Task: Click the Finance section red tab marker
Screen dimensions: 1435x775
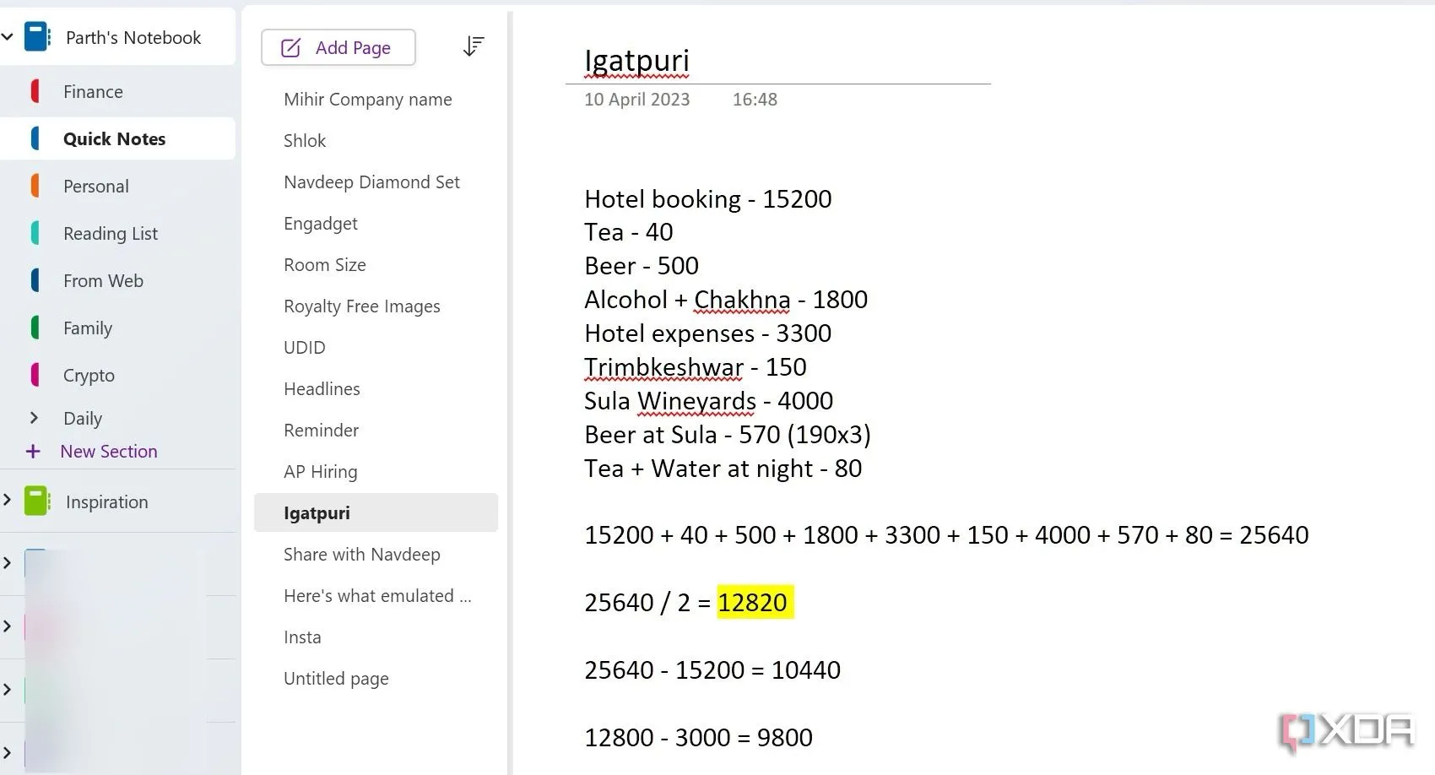Action: [x=35, y=91]
